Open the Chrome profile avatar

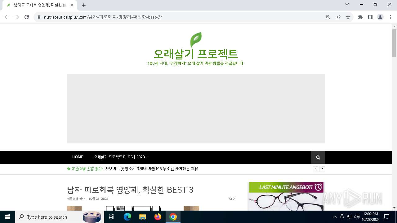point(380,17)
